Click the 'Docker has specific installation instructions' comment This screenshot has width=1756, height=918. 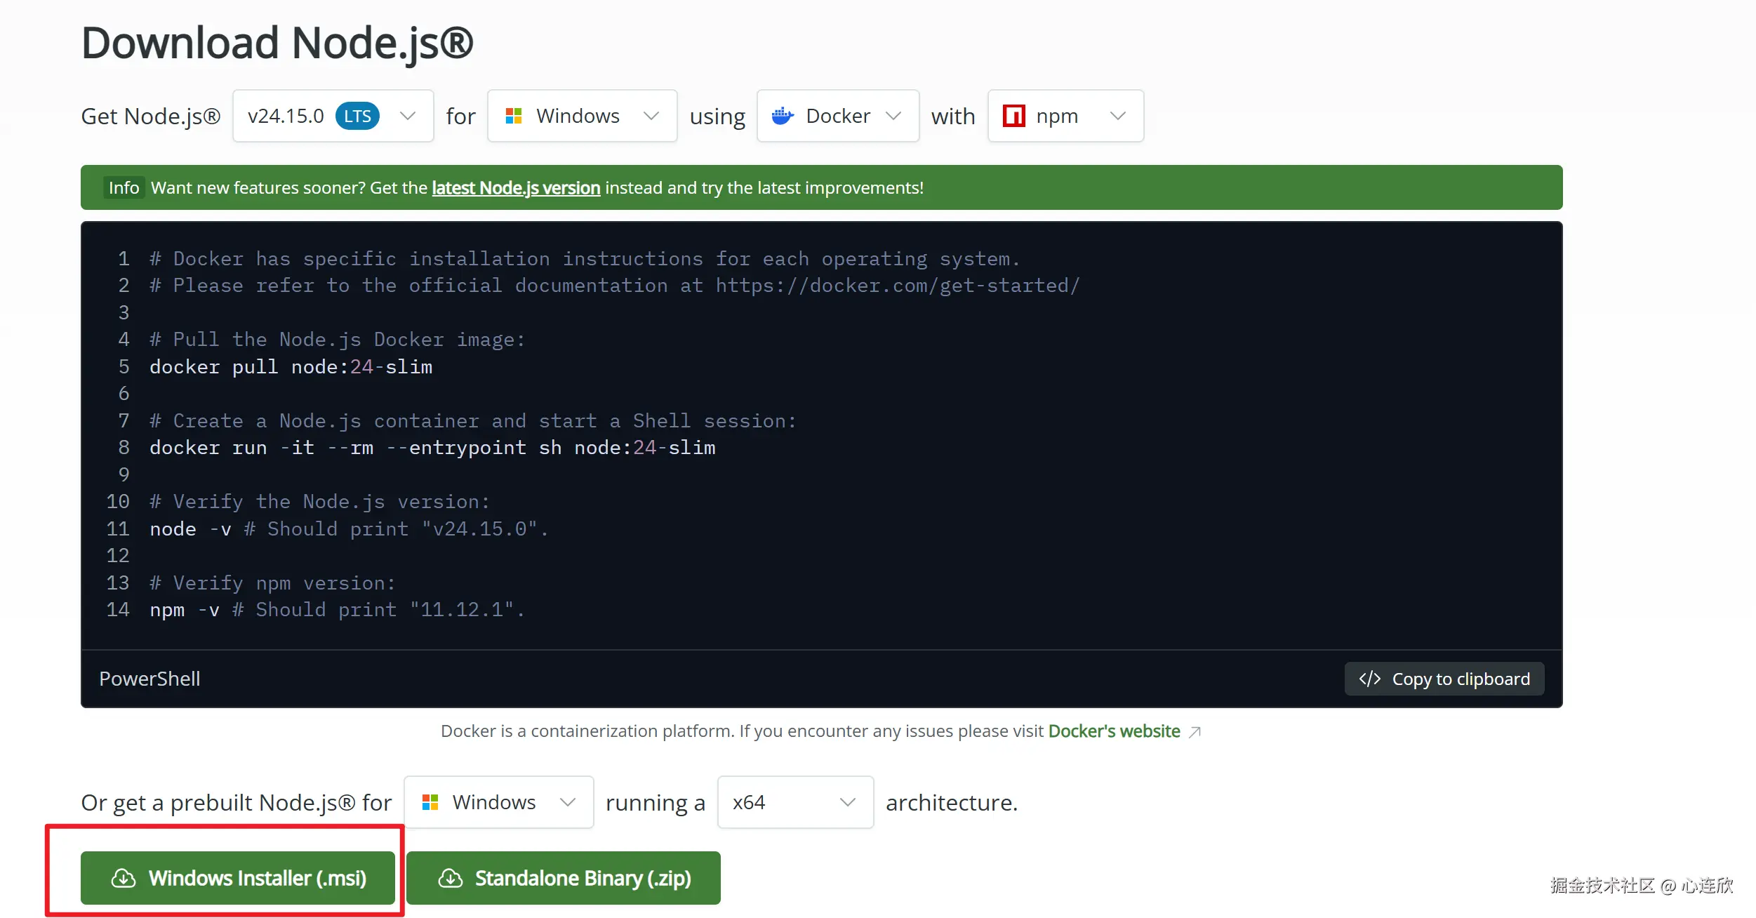[585, 259]
